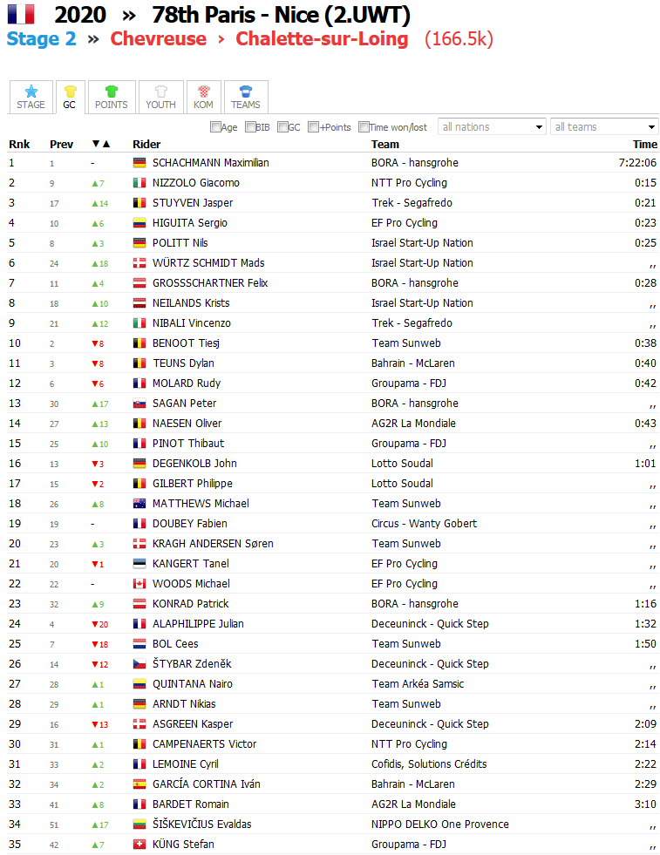This screenshot has height=855, width=660.
Task: Sort by the position change arrows column
Action: point(101,145)
